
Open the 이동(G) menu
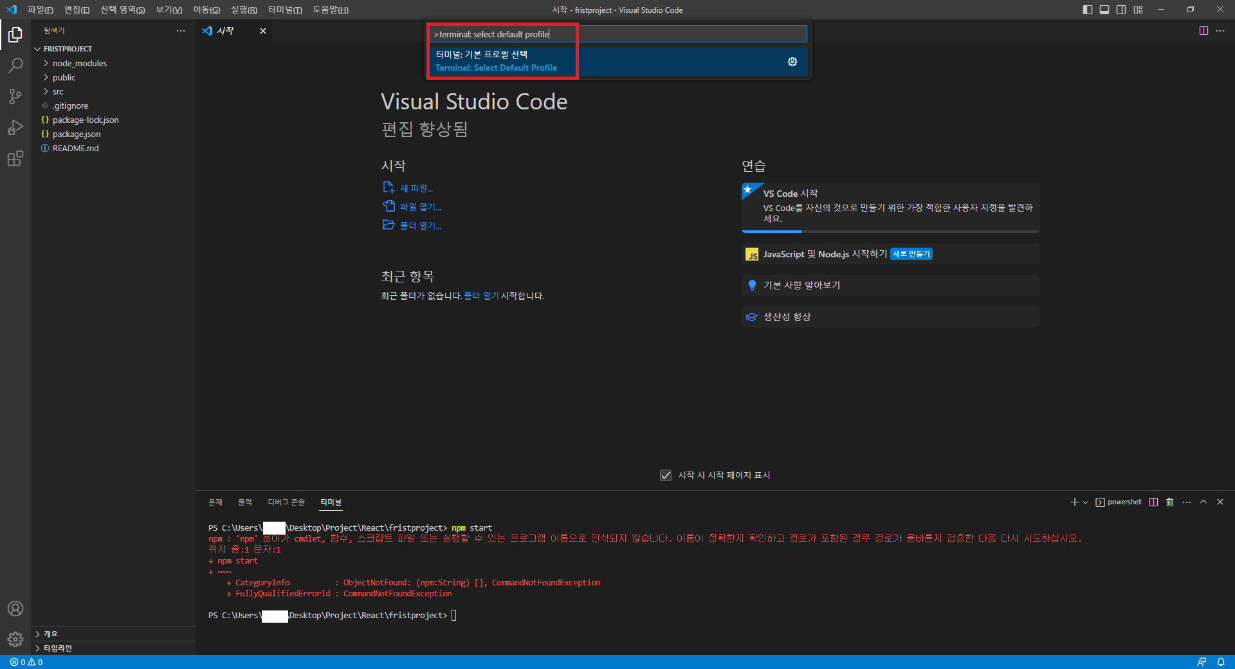coord(206,10)
